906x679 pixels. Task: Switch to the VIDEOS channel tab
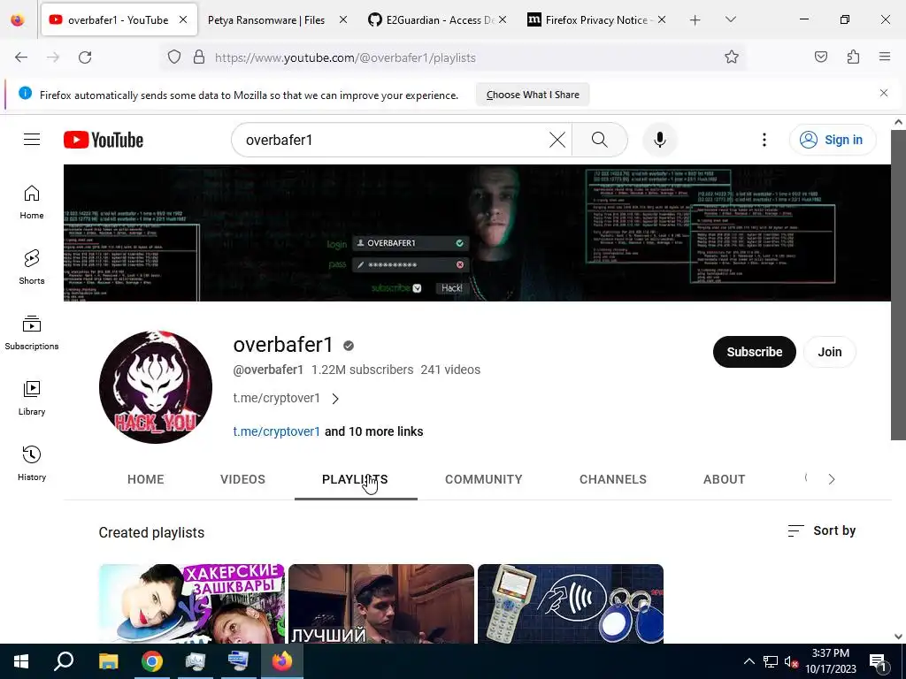[242, 479]
